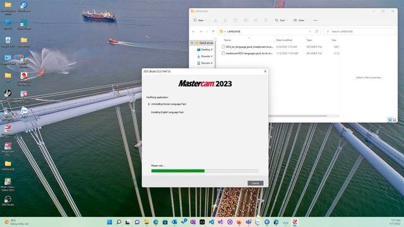Open the Sort dropdown in File Explorer
Image resolution: width=404 pixels, height=227 pixels.
[x=281, y=20]
